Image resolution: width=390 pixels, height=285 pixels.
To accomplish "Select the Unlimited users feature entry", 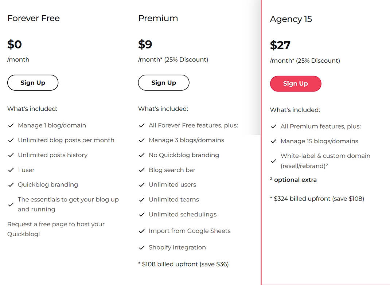I will coord(172,185).
